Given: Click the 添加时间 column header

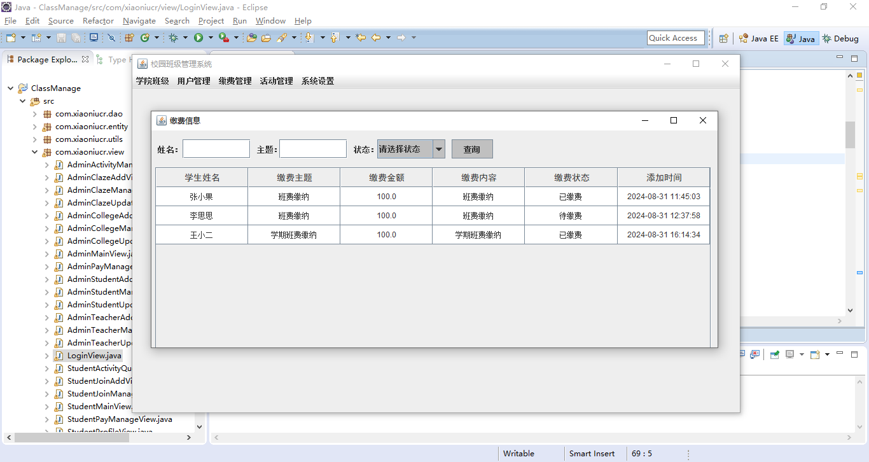Looking at the screenshot, I should pos(664,178).
